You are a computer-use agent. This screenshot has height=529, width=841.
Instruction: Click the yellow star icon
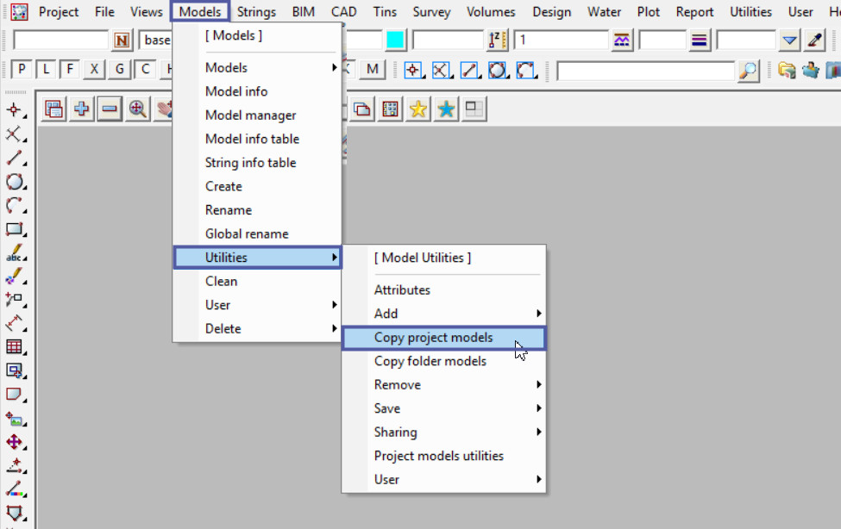418,109
